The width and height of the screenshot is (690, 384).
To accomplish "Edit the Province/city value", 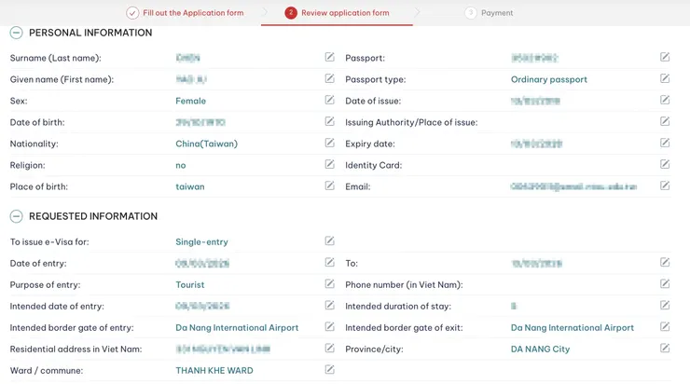I will (x=665, y=349).
